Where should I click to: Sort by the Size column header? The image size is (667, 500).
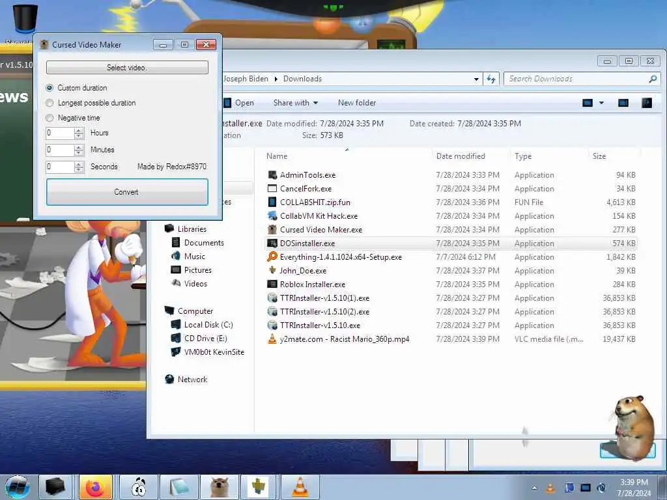(599, 156)
